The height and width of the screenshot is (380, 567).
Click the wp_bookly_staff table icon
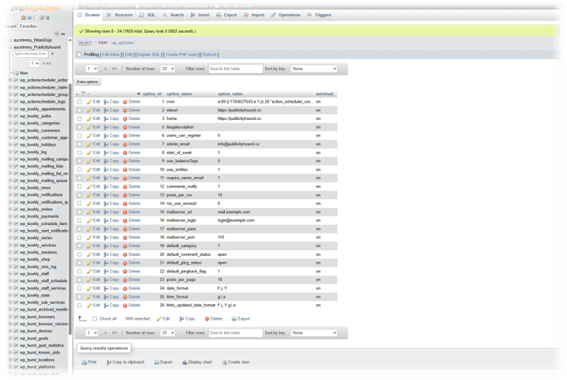point(16,274)
